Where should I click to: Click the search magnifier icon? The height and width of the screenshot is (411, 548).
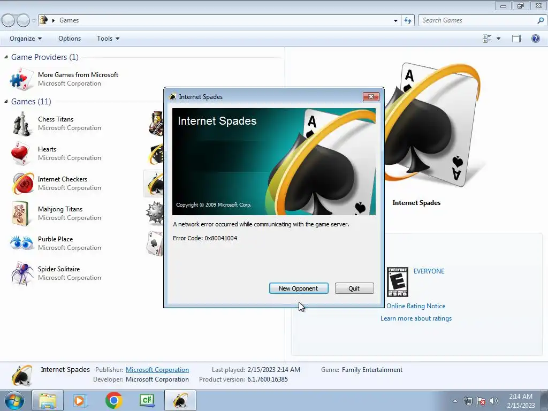tap(541, 20)
